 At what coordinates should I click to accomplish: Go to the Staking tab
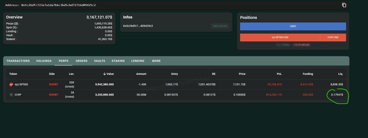pyautogui.click(x=118, y=61)
